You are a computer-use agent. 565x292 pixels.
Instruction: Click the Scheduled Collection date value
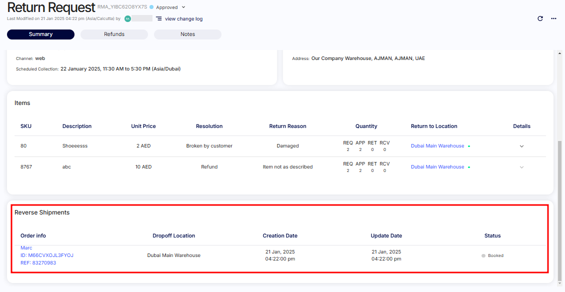click(x=120, y=69)
